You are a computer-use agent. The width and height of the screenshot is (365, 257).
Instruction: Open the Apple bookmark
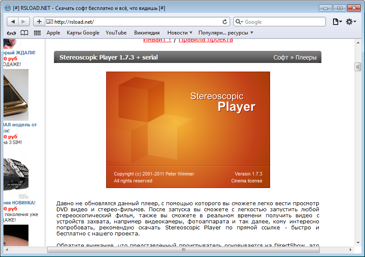(x=53, y=33)
